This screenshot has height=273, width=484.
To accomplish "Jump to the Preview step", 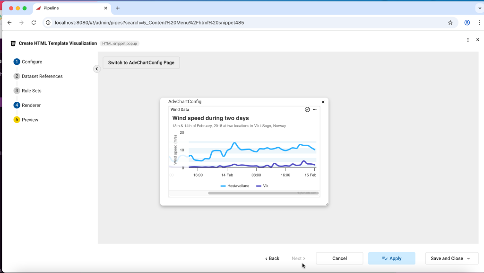I will [x=30, y=120].
